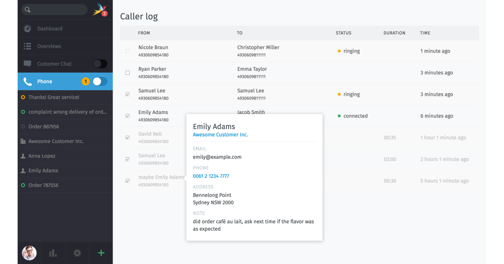Screen dimensions: 504x264
Task: Click the grey circle of Order 887956
Action: [x=23, y=127]
